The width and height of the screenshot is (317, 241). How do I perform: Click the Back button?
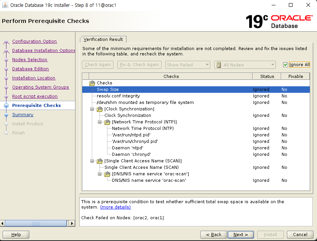coord(214,235)
